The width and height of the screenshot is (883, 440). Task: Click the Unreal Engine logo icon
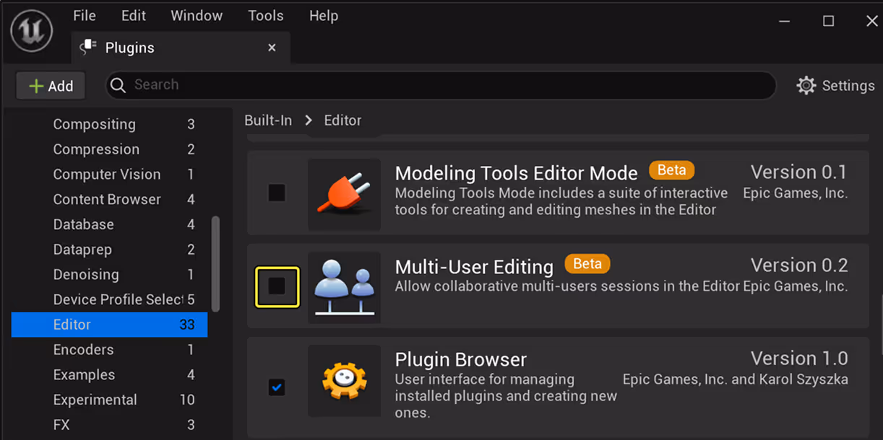pos(32,31)
